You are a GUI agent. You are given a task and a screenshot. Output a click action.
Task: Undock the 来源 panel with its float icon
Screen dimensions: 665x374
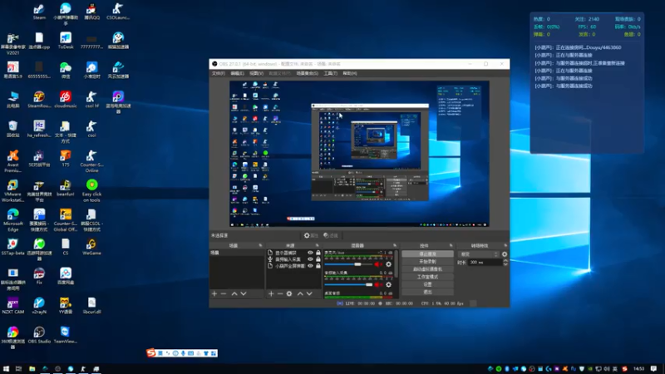point(317,245)
